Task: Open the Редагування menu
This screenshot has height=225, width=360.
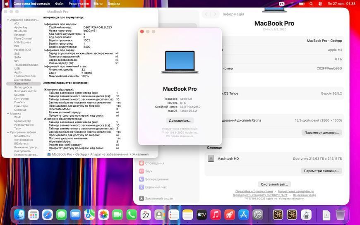Action: [x=79, y=4]
